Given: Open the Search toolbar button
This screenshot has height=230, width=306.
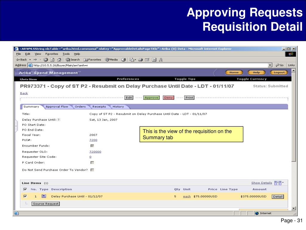Looking at the screenshot, I should tap(73, 60).
